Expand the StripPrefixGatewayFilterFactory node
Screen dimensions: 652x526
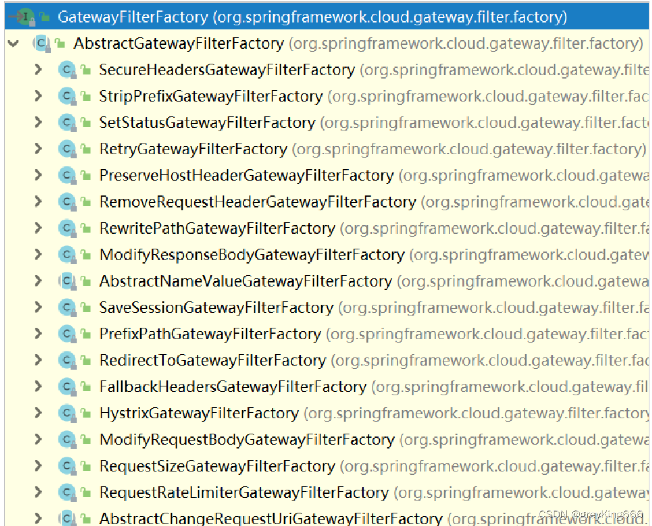[x=38, y=96]
